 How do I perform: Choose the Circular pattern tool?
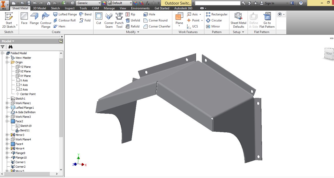[x=214, y=20]
